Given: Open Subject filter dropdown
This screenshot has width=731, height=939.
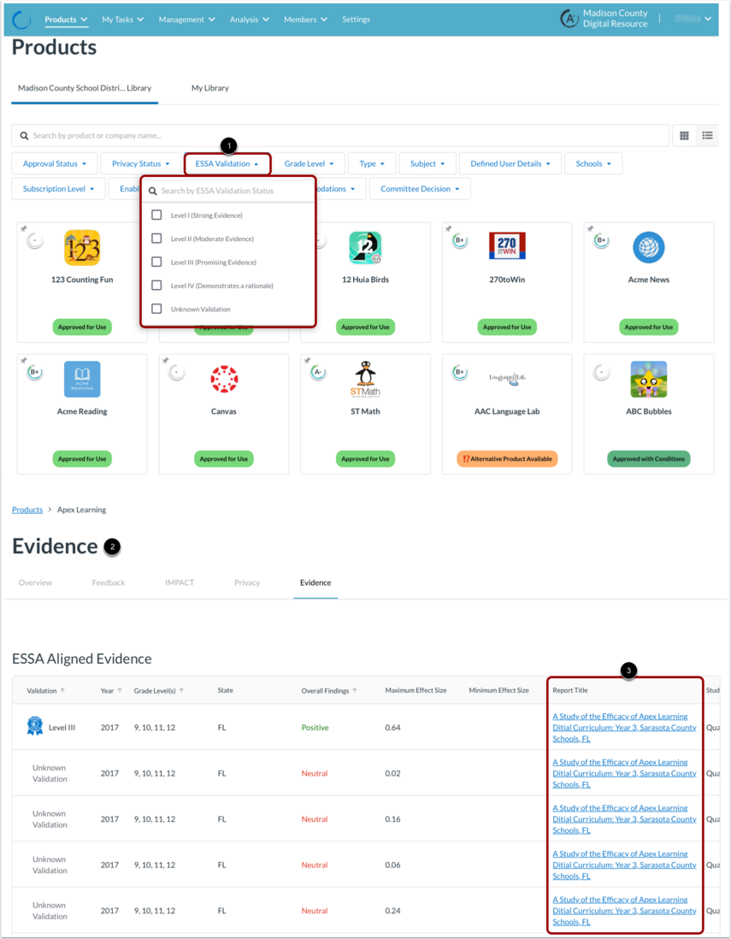Looking at the screenshot, I should click(427, 163).
